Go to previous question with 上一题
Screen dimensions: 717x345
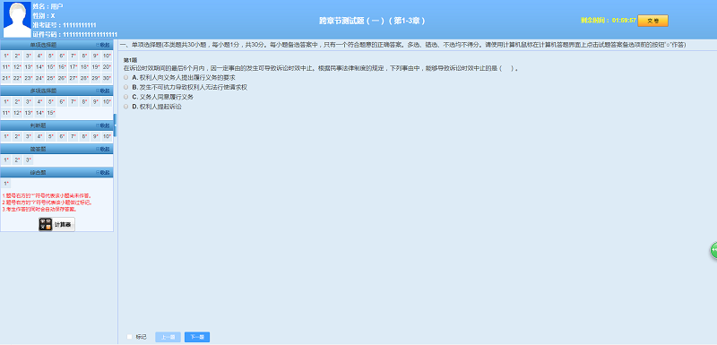coord(168,337)
